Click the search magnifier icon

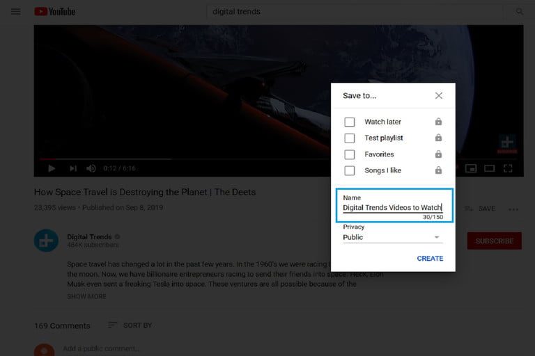[519, 12]
